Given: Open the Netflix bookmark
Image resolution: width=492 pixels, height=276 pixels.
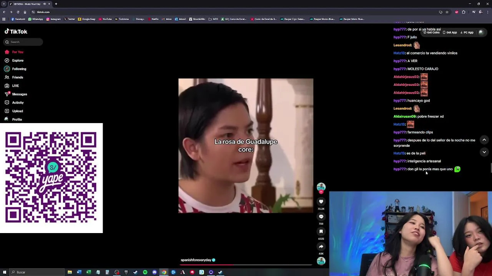Looking at the screenshot, I should (x=153, y=19).
